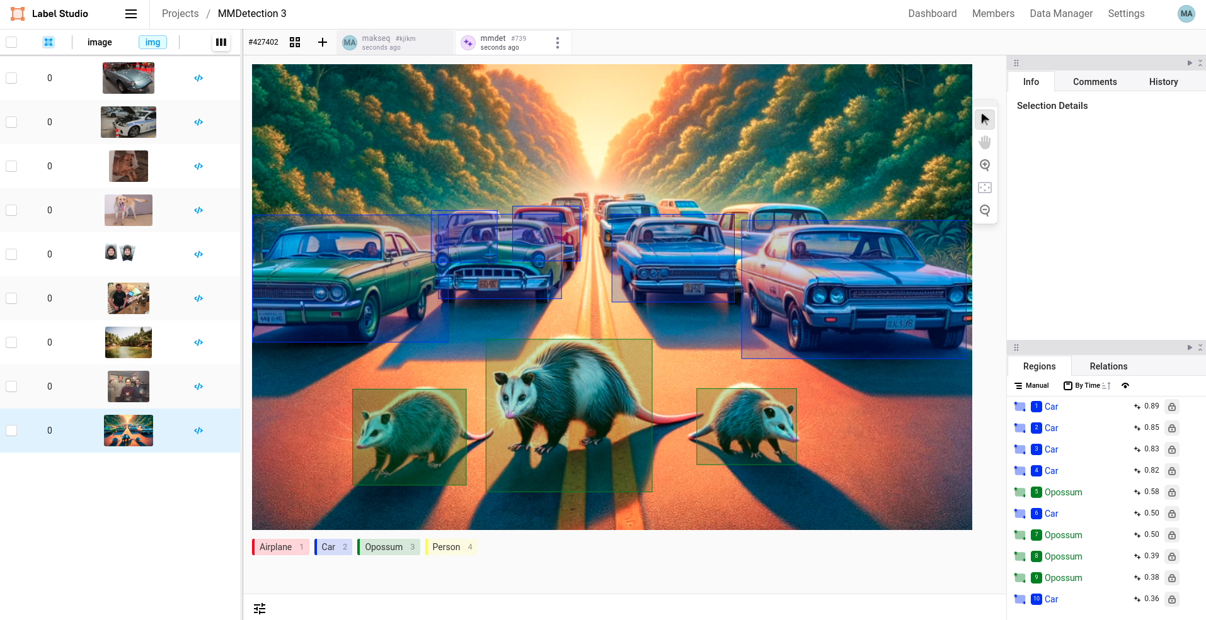
Task: Switch to the Relations tab
Action: tap(1108, 366)
